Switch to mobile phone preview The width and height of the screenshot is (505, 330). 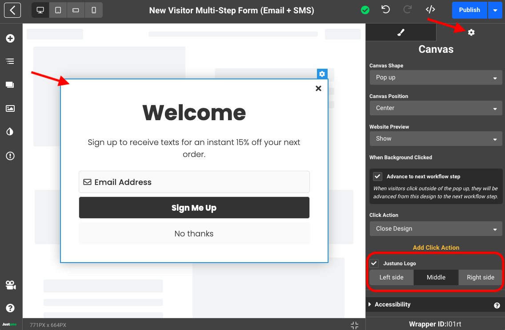(x=94, y=10)
